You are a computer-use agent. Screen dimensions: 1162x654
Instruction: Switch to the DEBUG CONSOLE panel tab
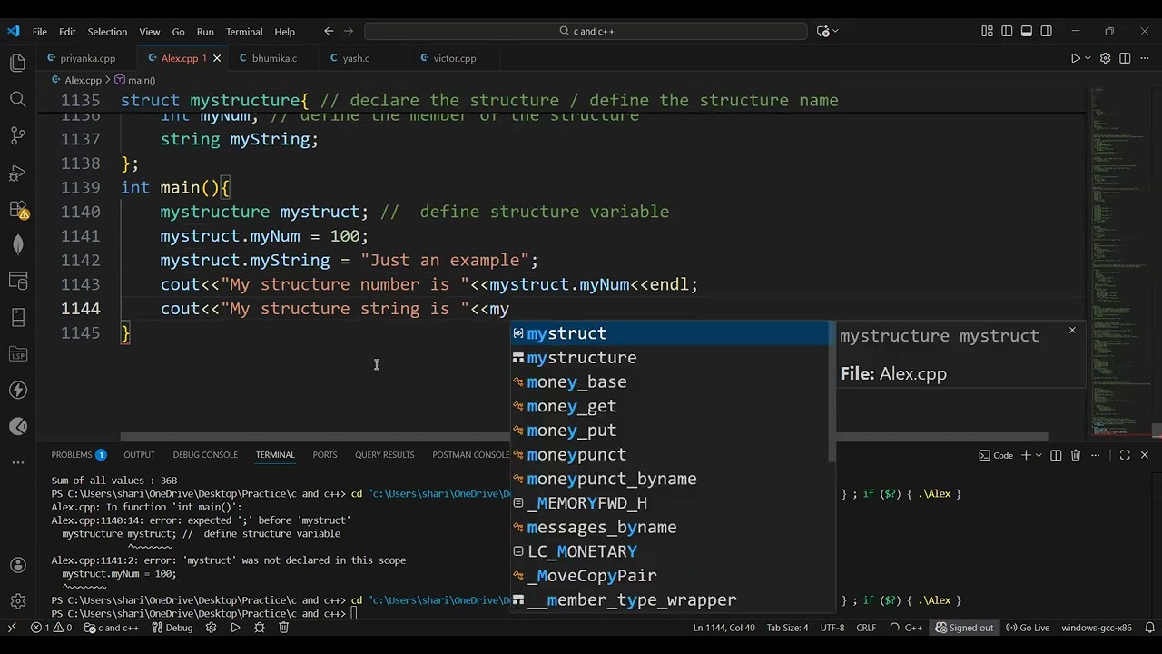pyautogui.click(x=205, y=455)
